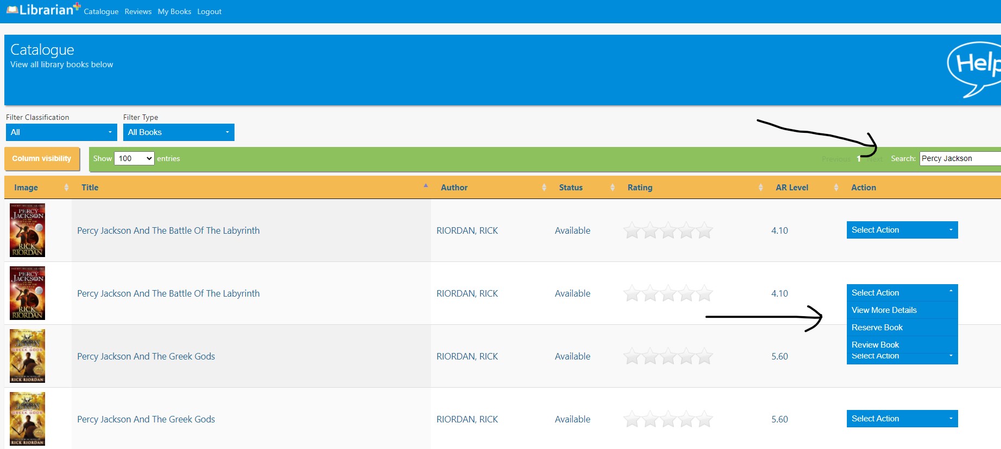The height and width of the screenshot is (449, 1001).
Task: Open the last Percy Jackson And The Greek Gods title
Action: 146,419
